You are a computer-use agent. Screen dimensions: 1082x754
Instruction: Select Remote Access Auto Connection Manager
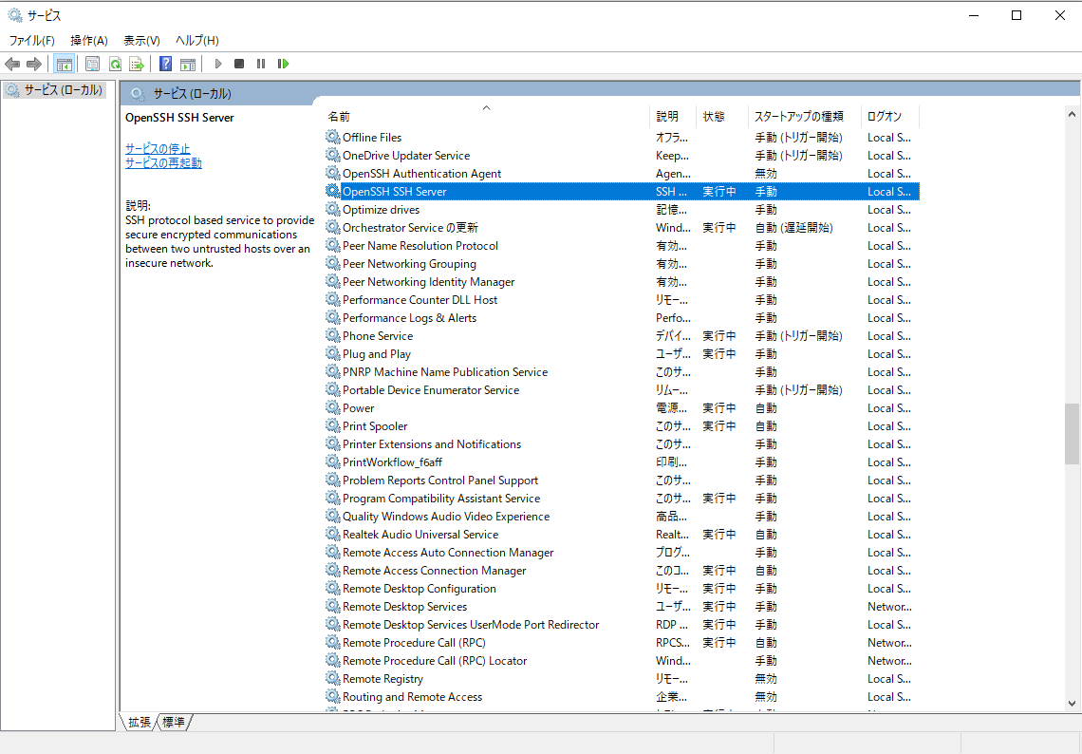[622, 552]
